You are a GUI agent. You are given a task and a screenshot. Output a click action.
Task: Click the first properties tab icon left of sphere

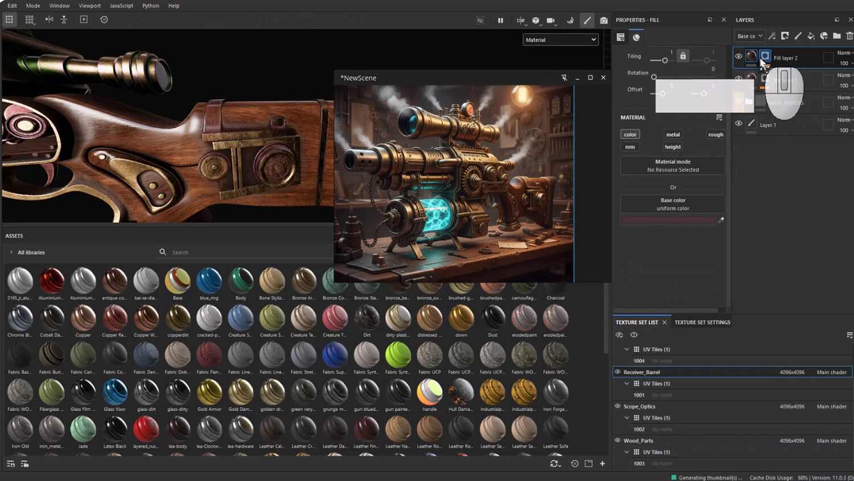(x=621, y=38)
